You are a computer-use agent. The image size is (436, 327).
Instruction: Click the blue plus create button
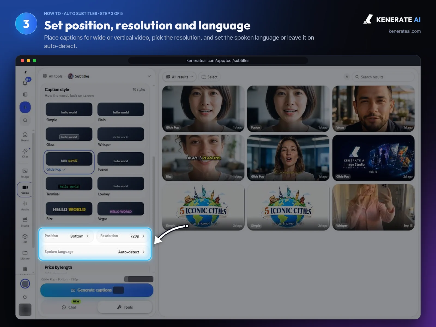25,107
